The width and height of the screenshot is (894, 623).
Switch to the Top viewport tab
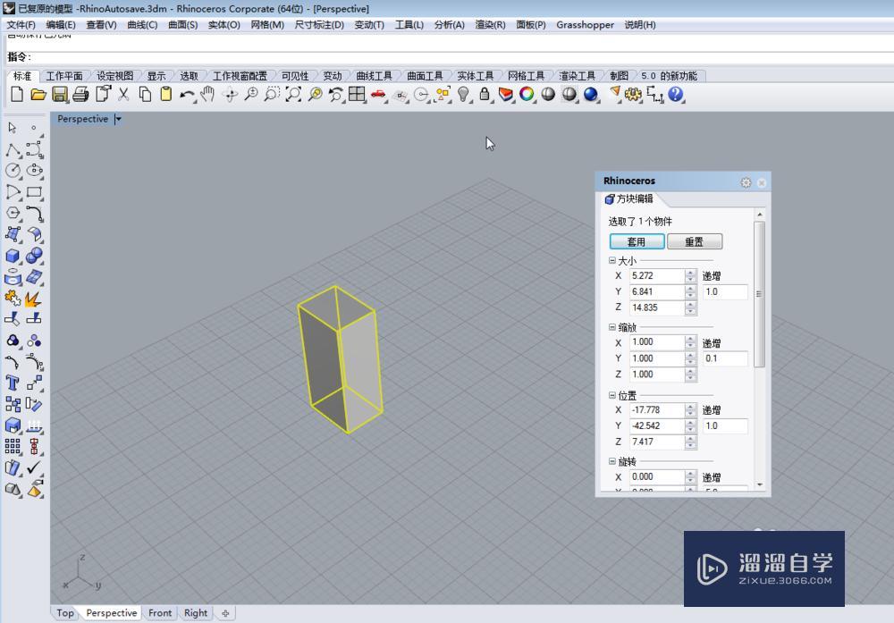[65, 613]
